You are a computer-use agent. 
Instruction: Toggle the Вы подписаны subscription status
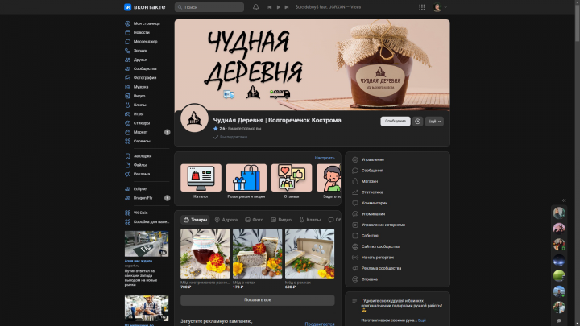coord(230,137)
